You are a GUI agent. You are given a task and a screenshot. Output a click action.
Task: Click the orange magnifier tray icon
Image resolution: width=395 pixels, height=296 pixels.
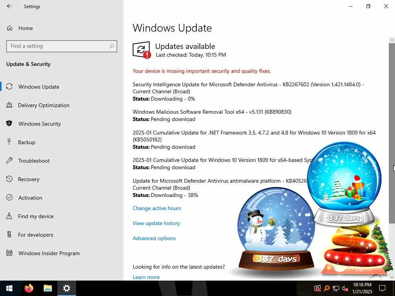point(327,288)
